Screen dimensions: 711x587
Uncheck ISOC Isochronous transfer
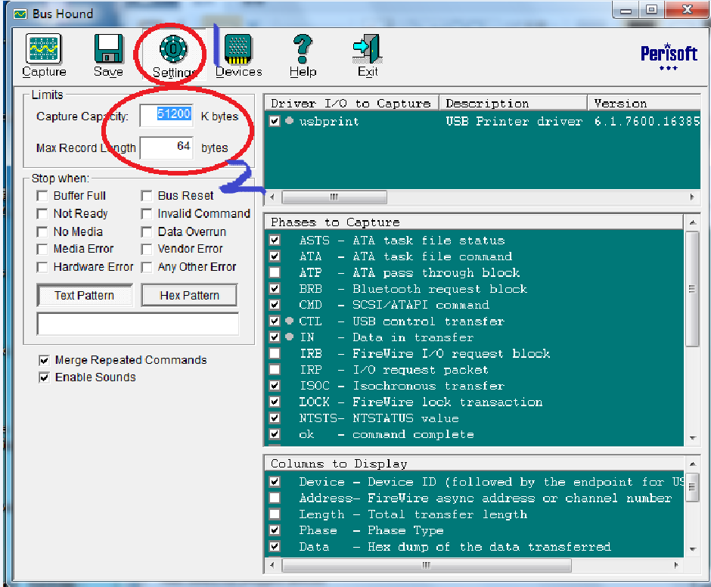coord(275,386)
